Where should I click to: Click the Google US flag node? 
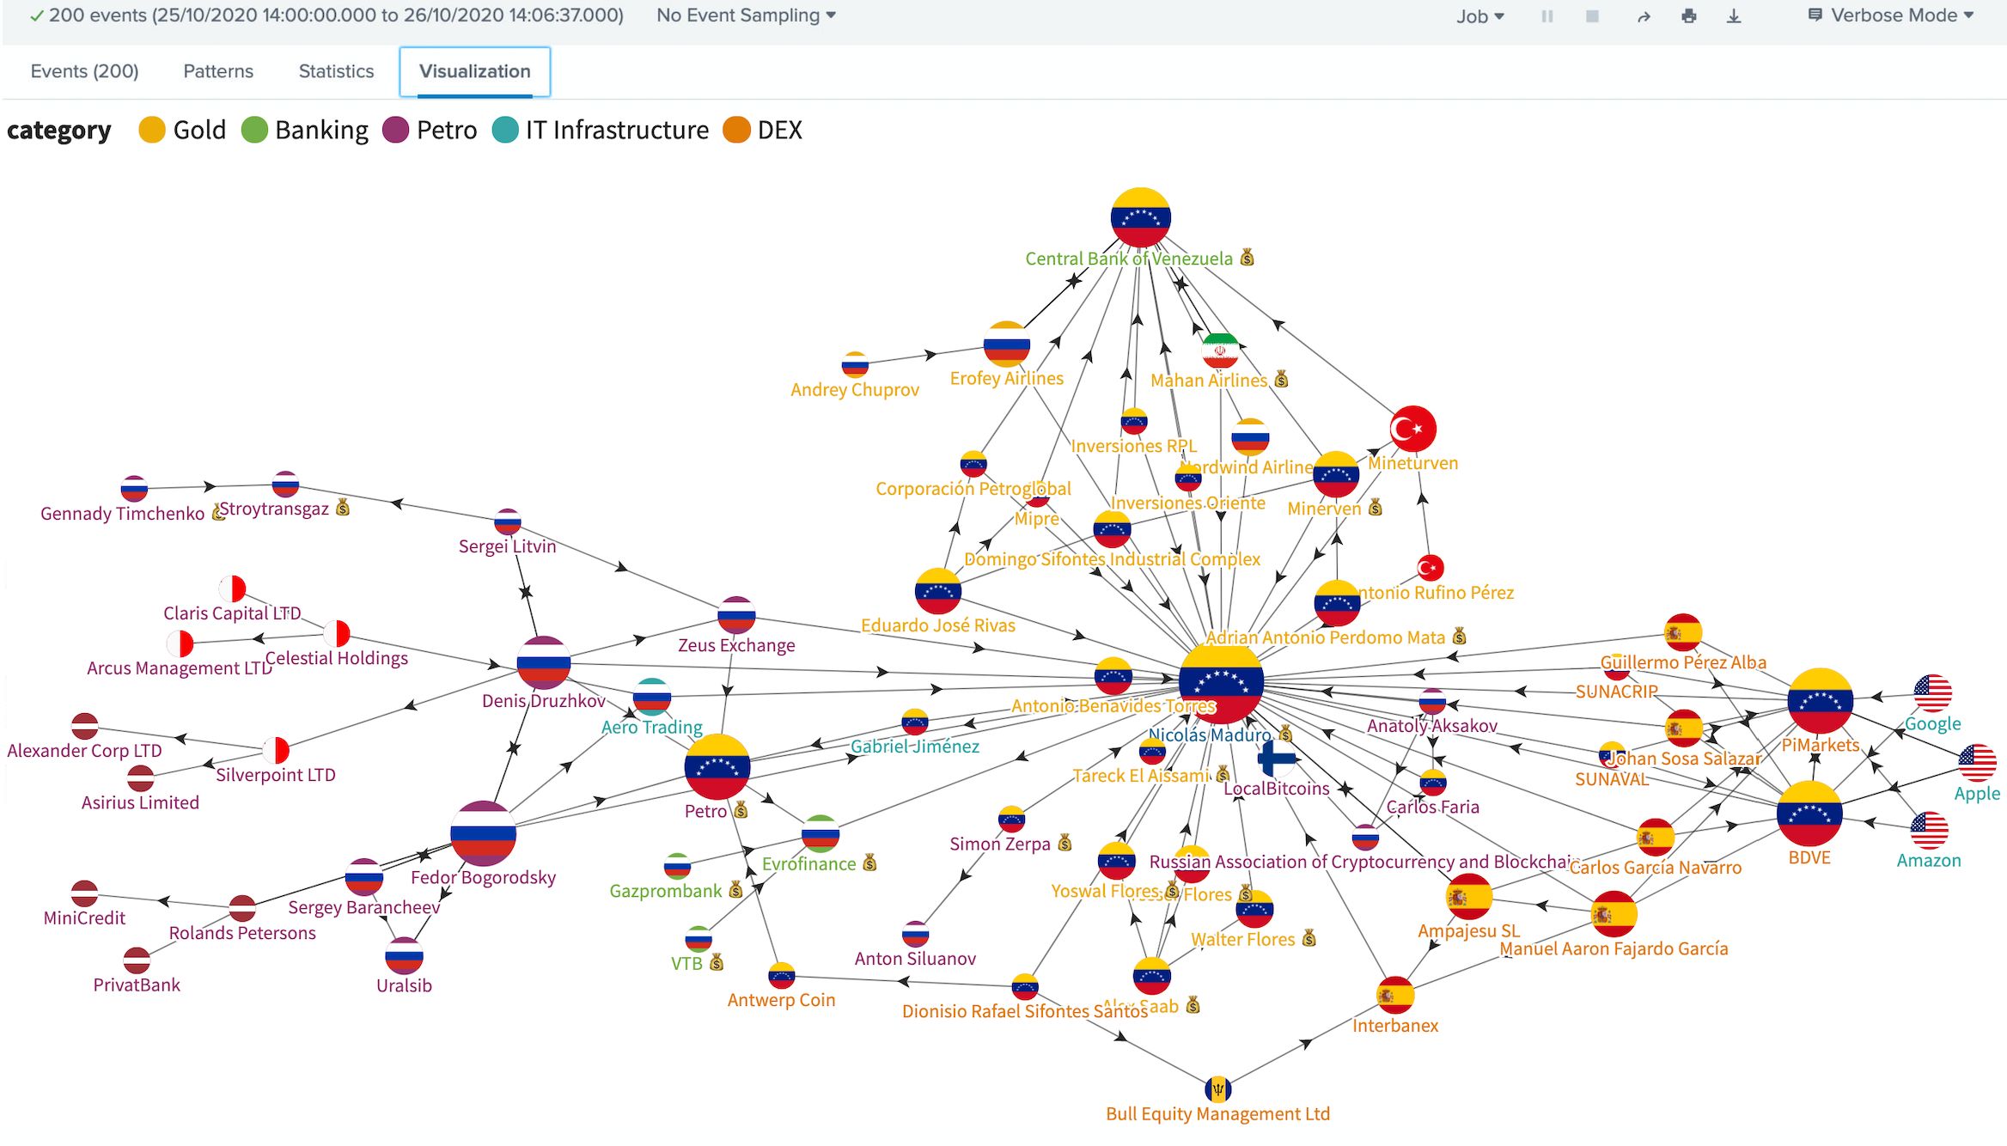pos(1932,693)
